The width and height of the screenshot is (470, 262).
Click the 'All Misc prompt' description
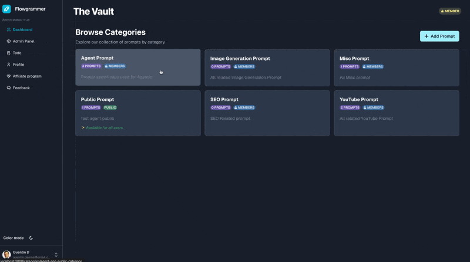coord(355,78)
